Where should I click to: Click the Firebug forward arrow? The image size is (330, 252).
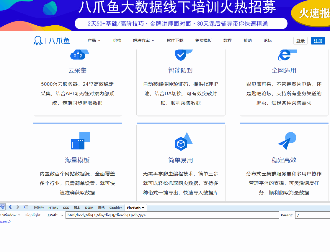[x=18, y=207]
